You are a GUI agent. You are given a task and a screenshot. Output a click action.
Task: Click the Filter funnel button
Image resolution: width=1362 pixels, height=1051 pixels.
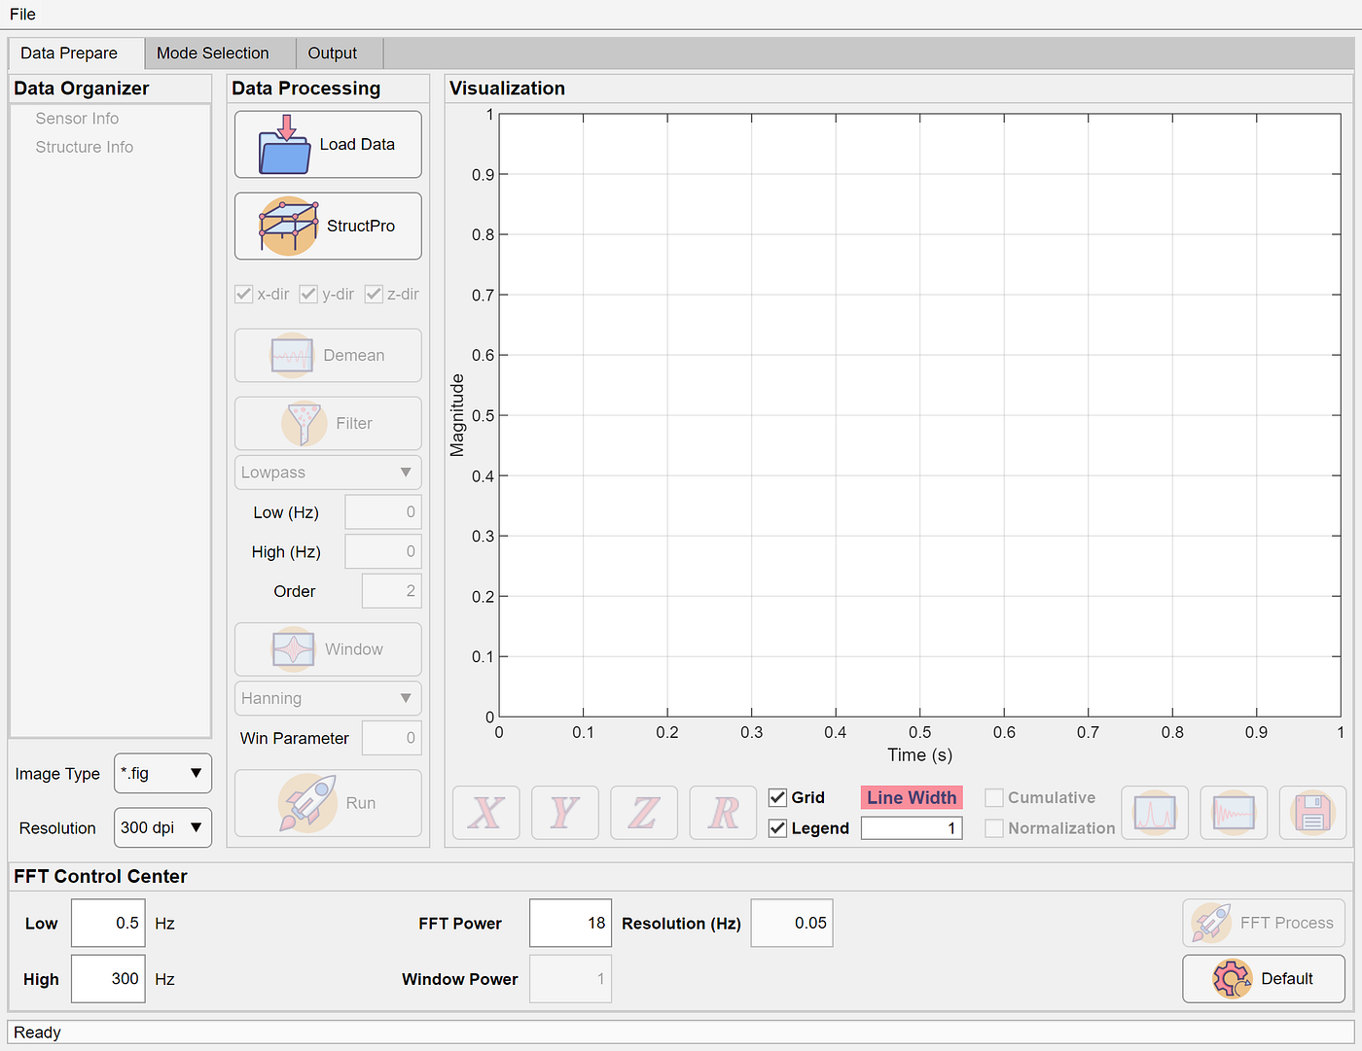pos(328,423)
